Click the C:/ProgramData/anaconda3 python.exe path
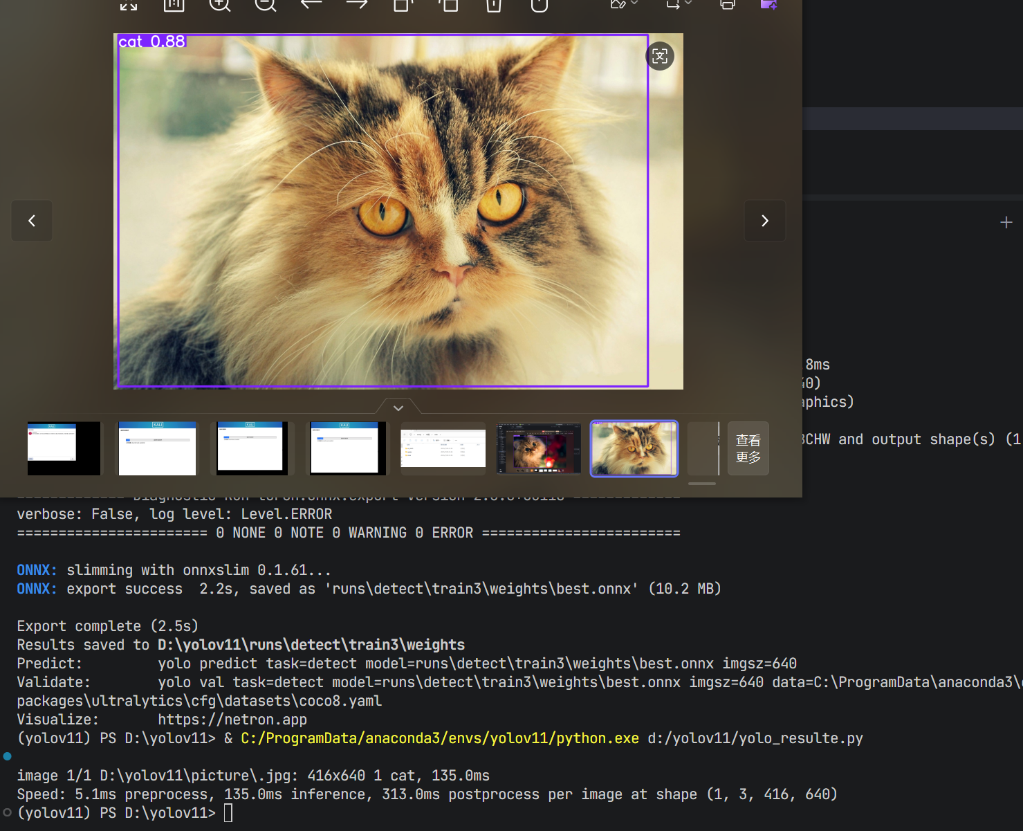This screenshot has height=831, width=1023. click(x=440, y=738)
